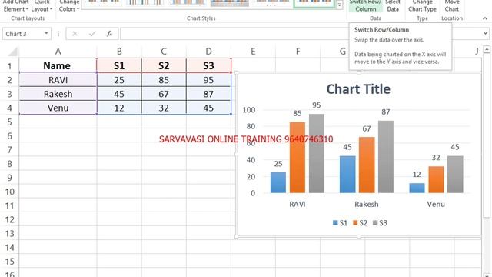Viewport: 492px width, 277px height.
Task: Click cell D2 containing 95
Action: pyautogui.click(x=208, y=80)
